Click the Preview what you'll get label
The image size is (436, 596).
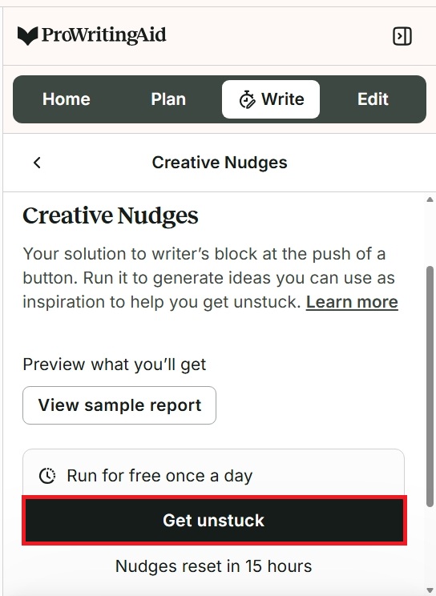(114, 364)
